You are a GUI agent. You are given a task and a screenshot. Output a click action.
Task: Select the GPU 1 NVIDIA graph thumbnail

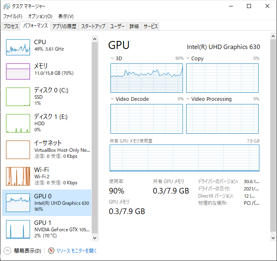(18, 229)
